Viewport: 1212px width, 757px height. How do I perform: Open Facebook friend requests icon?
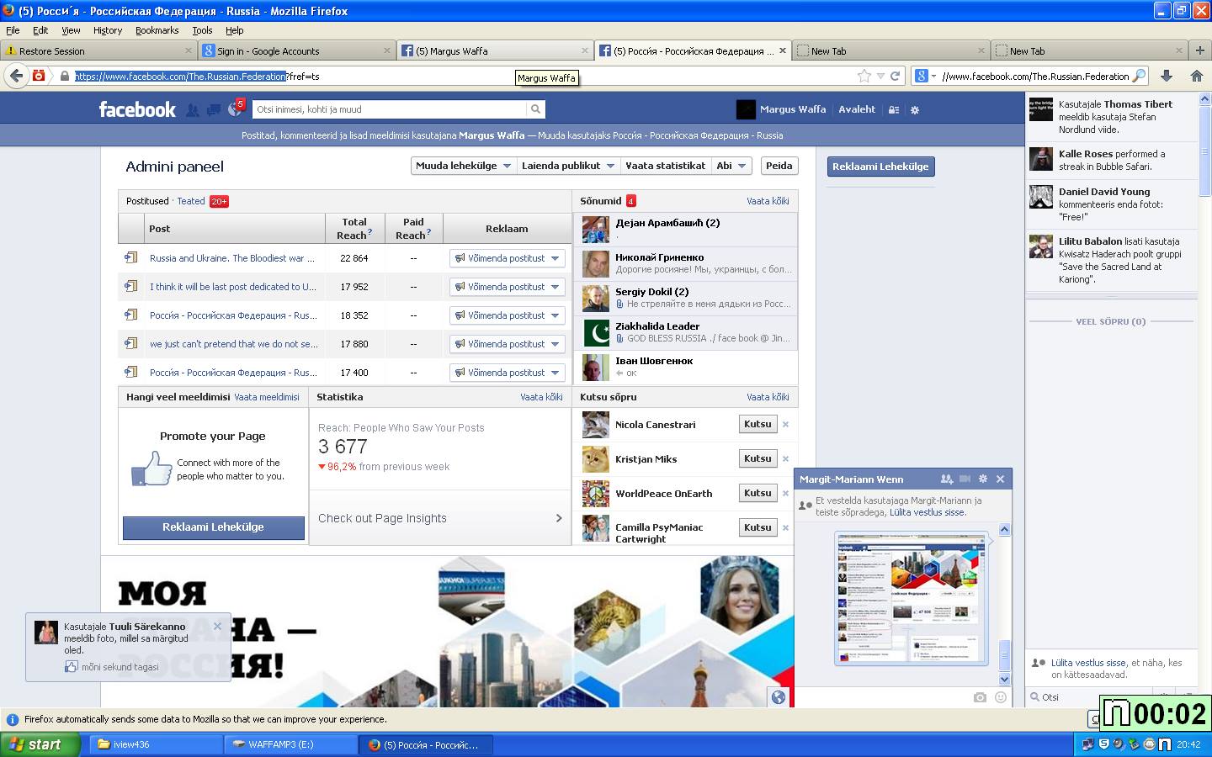pos(193,109)
